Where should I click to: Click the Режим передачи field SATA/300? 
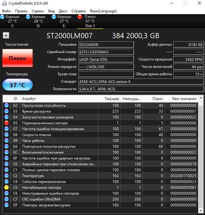tap(106, 67)
